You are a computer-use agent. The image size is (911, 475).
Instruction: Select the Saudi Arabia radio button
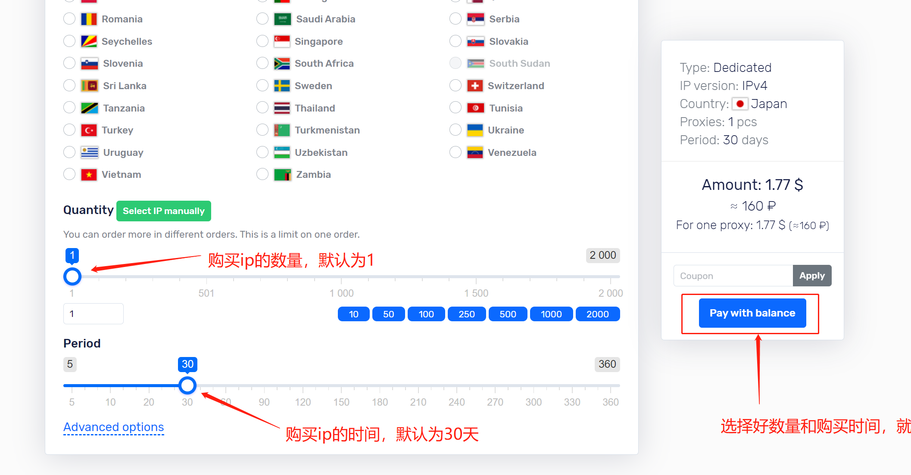pos(262,19)
